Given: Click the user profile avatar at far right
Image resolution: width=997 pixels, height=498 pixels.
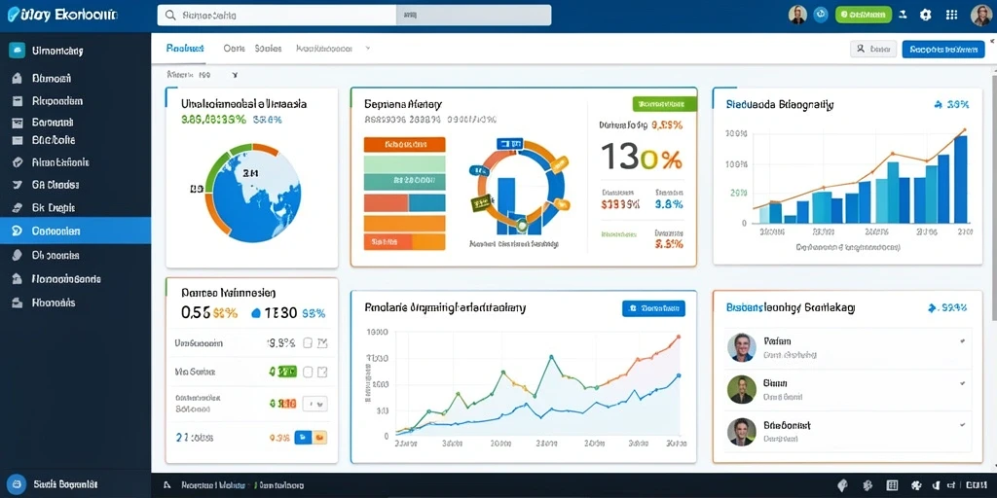Looking at the screenshot, I should coord(981,15).
